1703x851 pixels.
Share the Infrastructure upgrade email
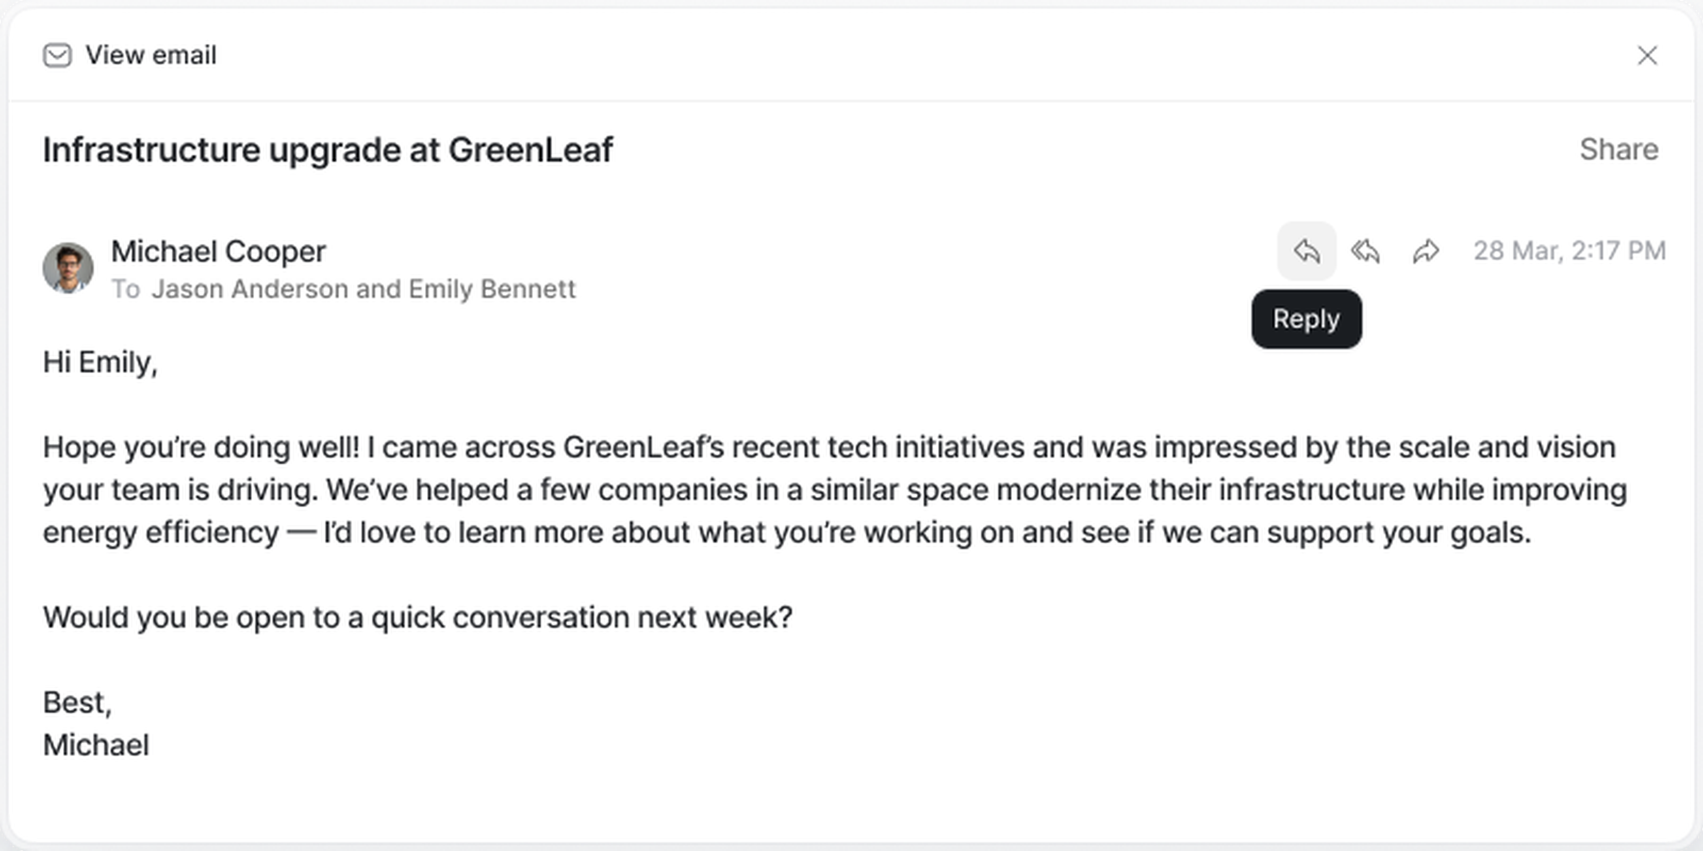tap(1618, 149)
